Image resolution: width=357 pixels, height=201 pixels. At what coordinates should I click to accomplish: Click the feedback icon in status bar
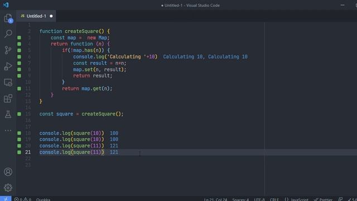click(340, 199)
